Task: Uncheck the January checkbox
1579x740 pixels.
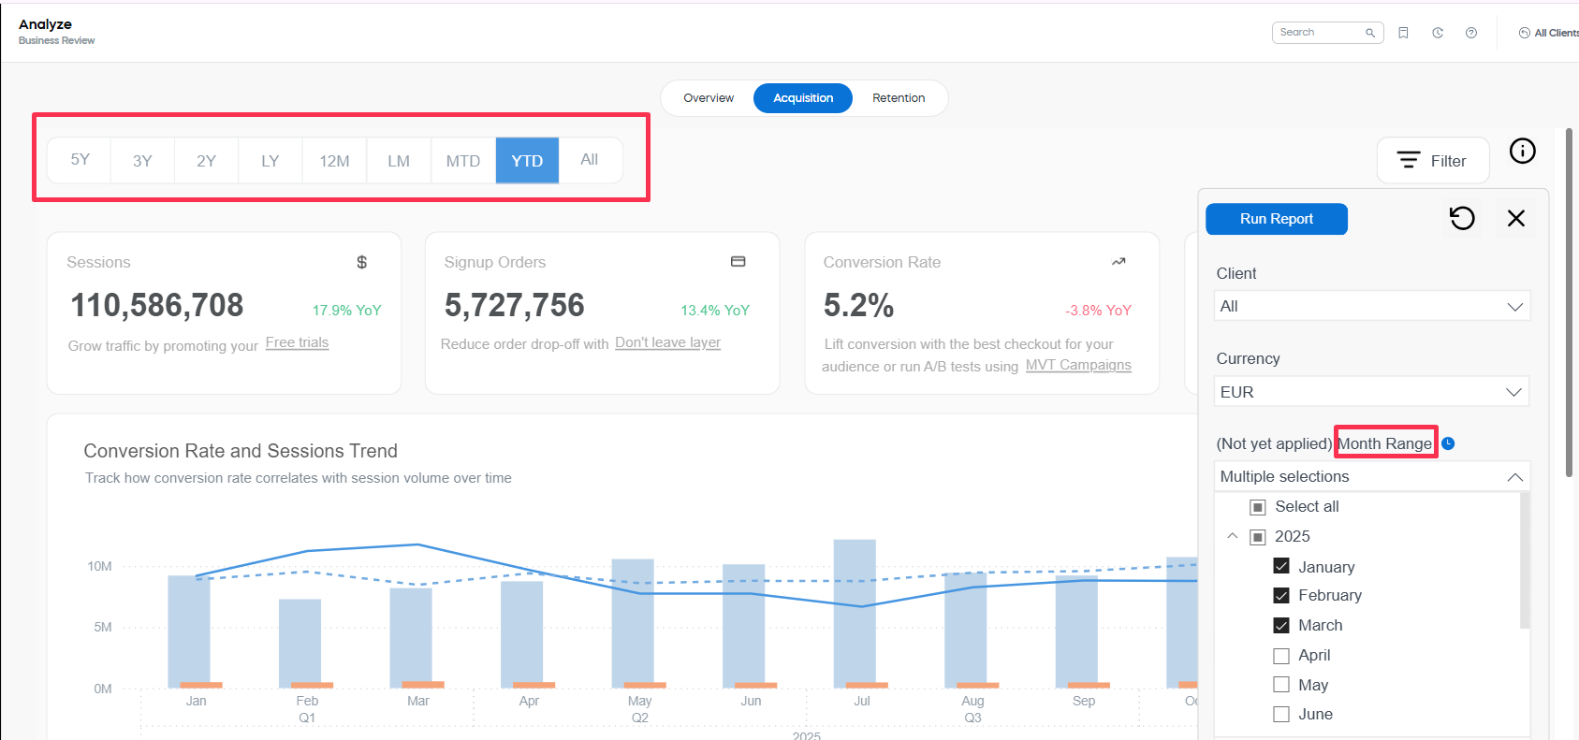Action: pyautogui.click(x=1281, y=566)
